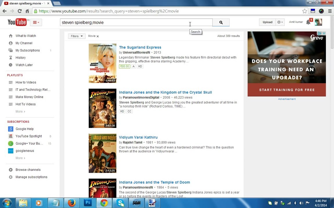Open Google+ Your Bu... subscription

tap(29, 144)
